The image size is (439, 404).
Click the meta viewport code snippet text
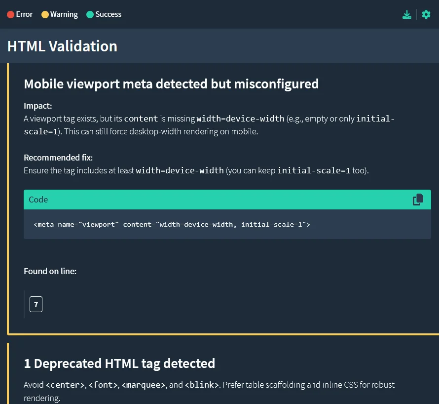[x=172, y=224]
